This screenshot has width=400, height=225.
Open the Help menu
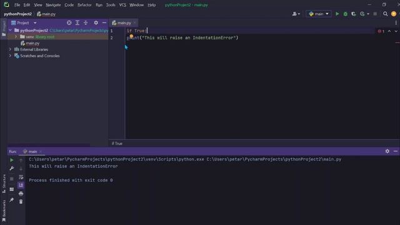pyautogui.click(x=151, y=5)
